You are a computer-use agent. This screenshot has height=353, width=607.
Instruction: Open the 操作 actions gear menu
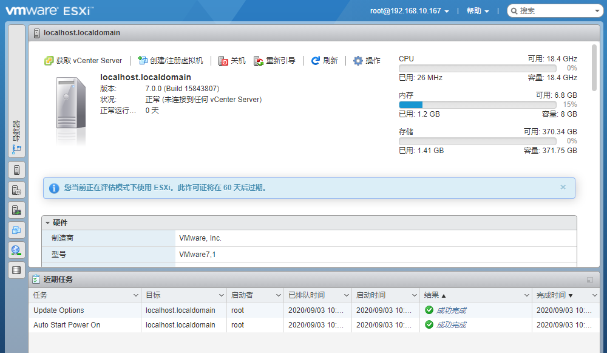(x=367, y=61)
